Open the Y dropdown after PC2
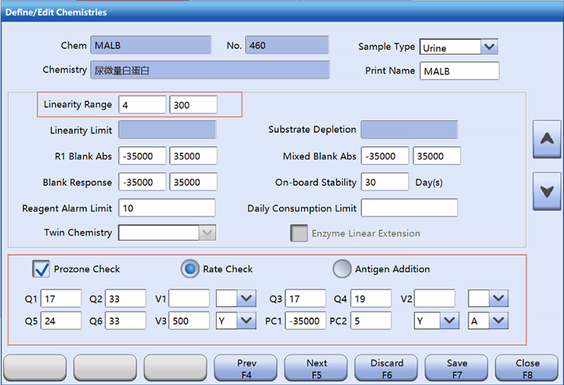Viewport: 564px width, 385px height. tap(449, 321)
